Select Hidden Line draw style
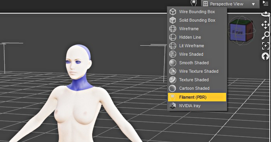Screen dimensions: 271x142 197,37
